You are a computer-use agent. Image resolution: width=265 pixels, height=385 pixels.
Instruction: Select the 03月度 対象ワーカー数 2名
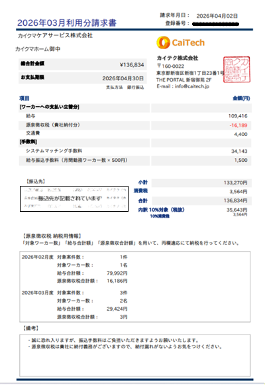pos(123,301)
